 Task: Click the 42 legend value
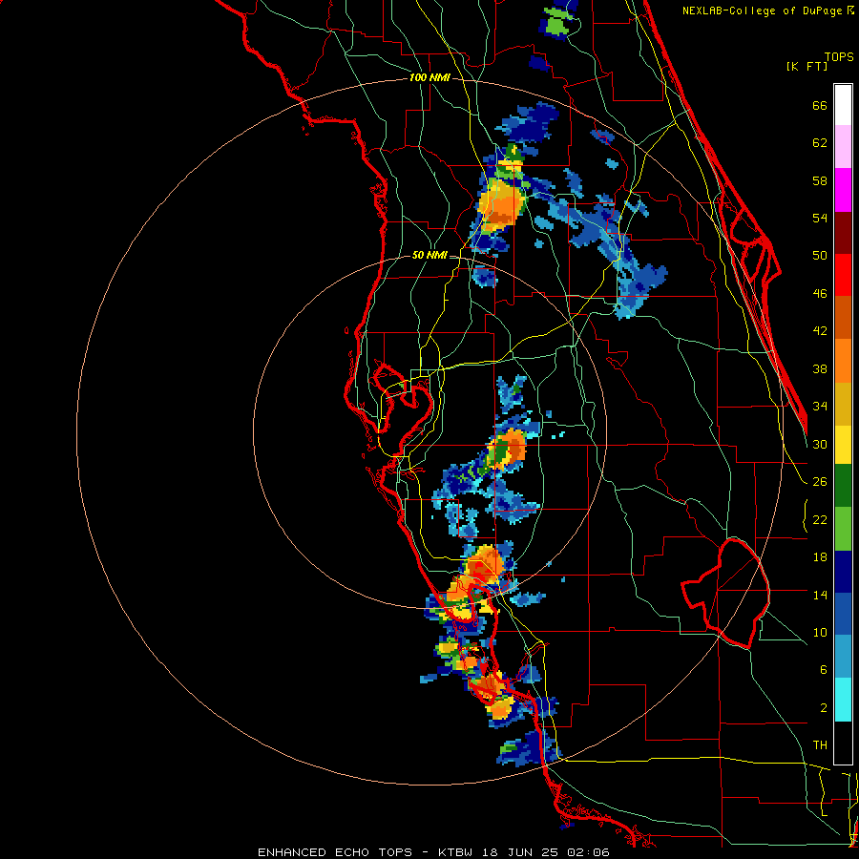tap(820, 331)
